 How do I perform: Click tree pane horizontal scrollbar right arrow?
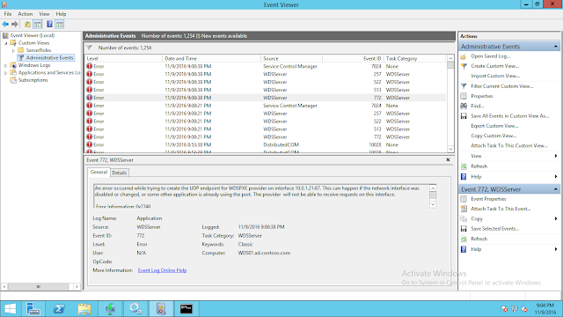point(77,286)
